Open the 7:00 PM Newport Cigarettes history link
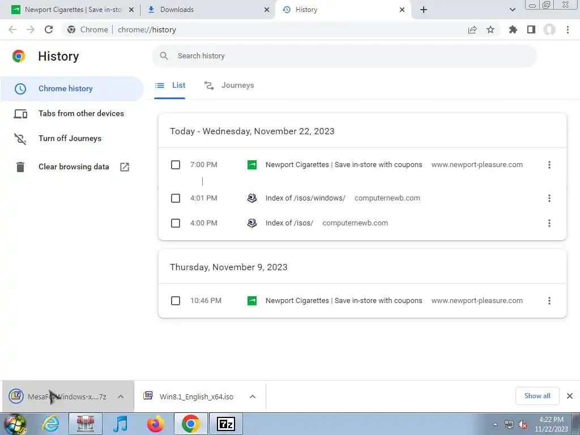Screen dimensions: 580x435 [x=344, y=165]
